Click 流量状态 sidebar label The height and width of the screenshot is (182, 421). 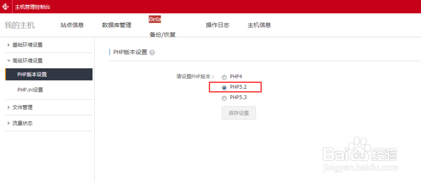pos(23,123)
